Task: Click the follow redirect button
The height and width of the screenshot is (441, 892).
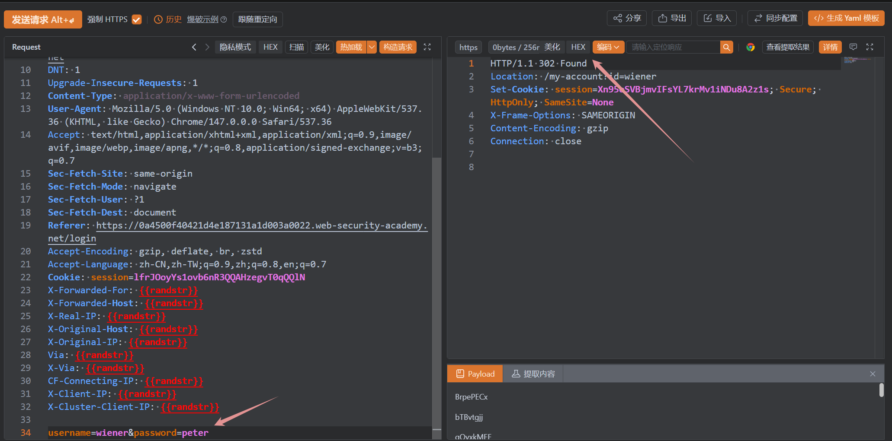Action: point(257,19)
